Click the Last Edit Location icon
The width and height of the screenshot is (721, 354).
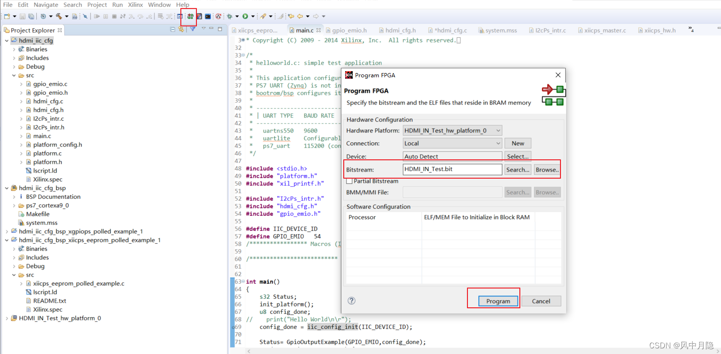(x=291, y=16)
